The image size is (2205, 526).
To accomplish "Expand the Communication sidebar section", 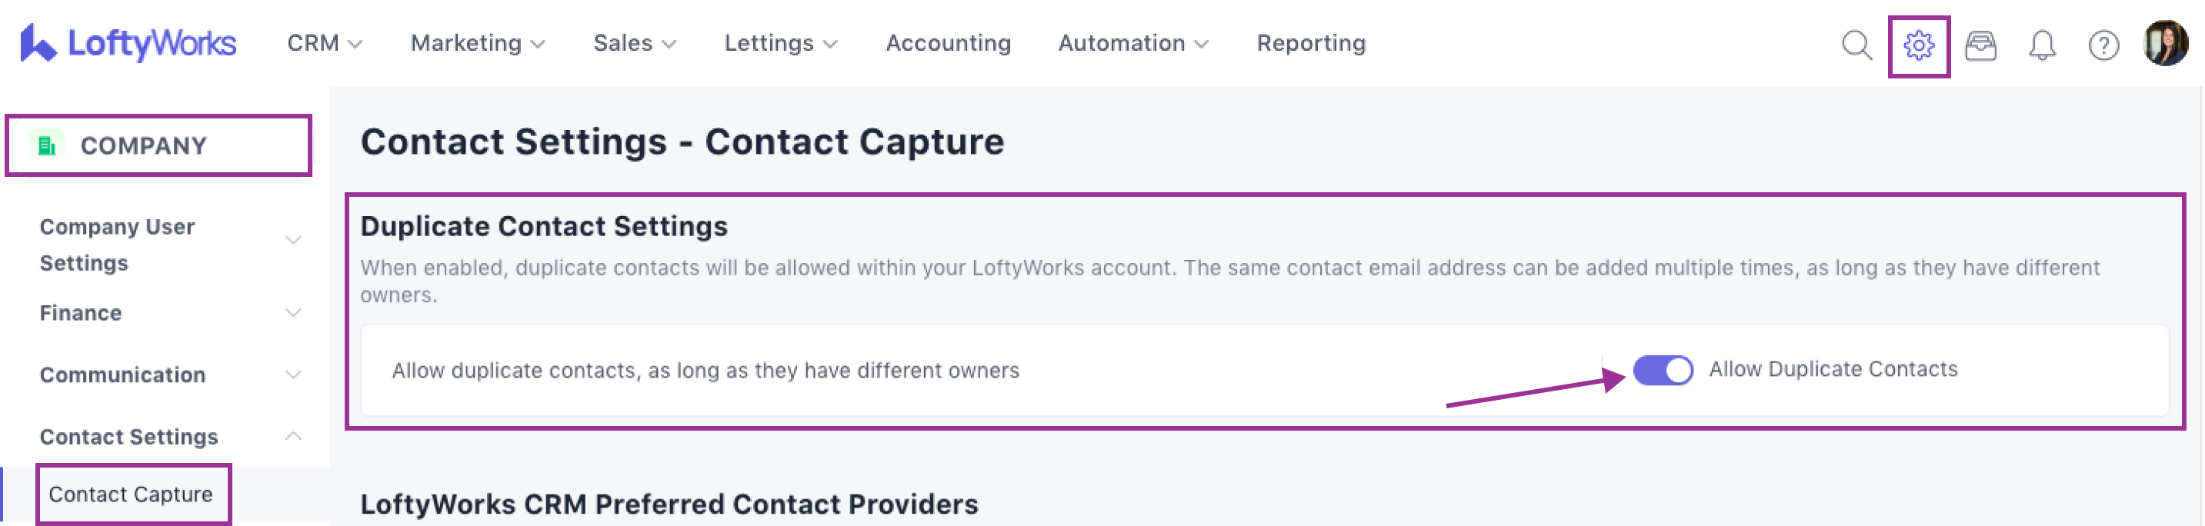I will [293, 375].
